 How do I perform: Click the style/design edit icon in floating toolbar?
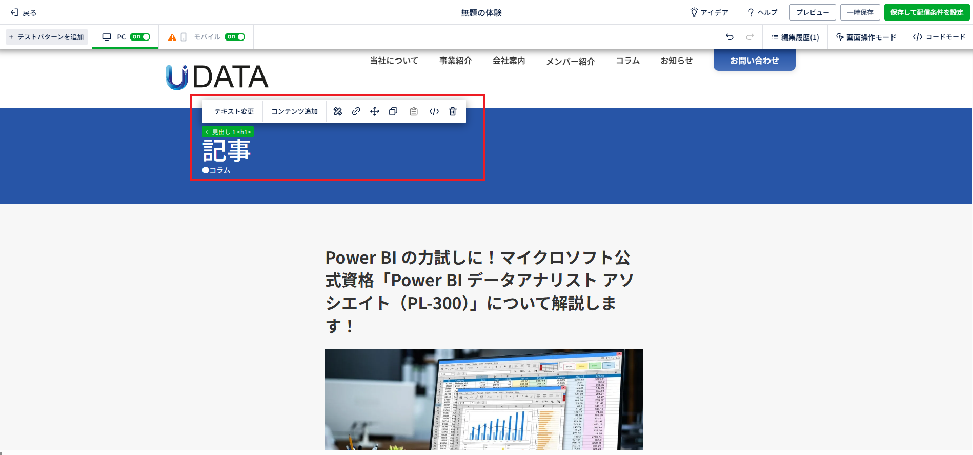[x=337, y=111]
